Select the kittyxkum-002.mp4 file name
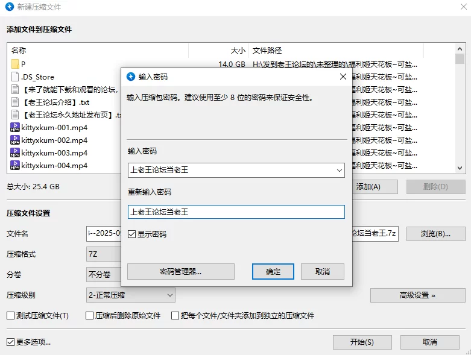471x355 pixels. tap(54, 140)
